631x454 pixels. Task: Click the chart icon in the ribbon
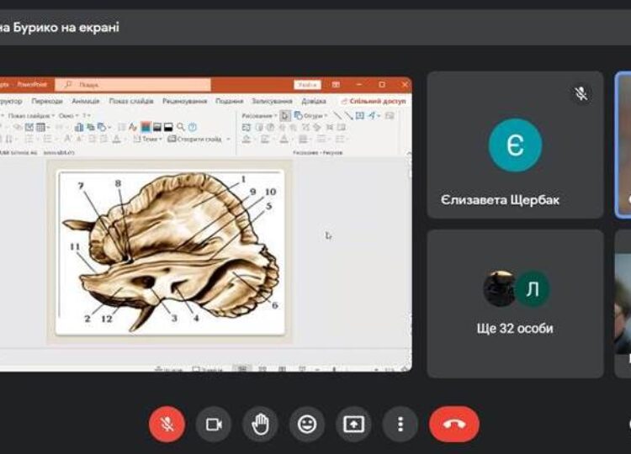[x=79, y=128]
